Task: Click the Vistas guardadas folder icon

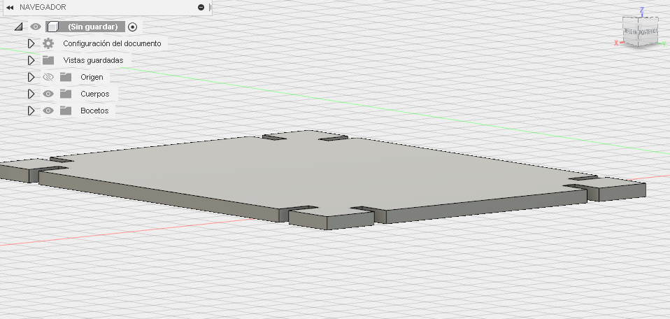Action: pos(48,60)
